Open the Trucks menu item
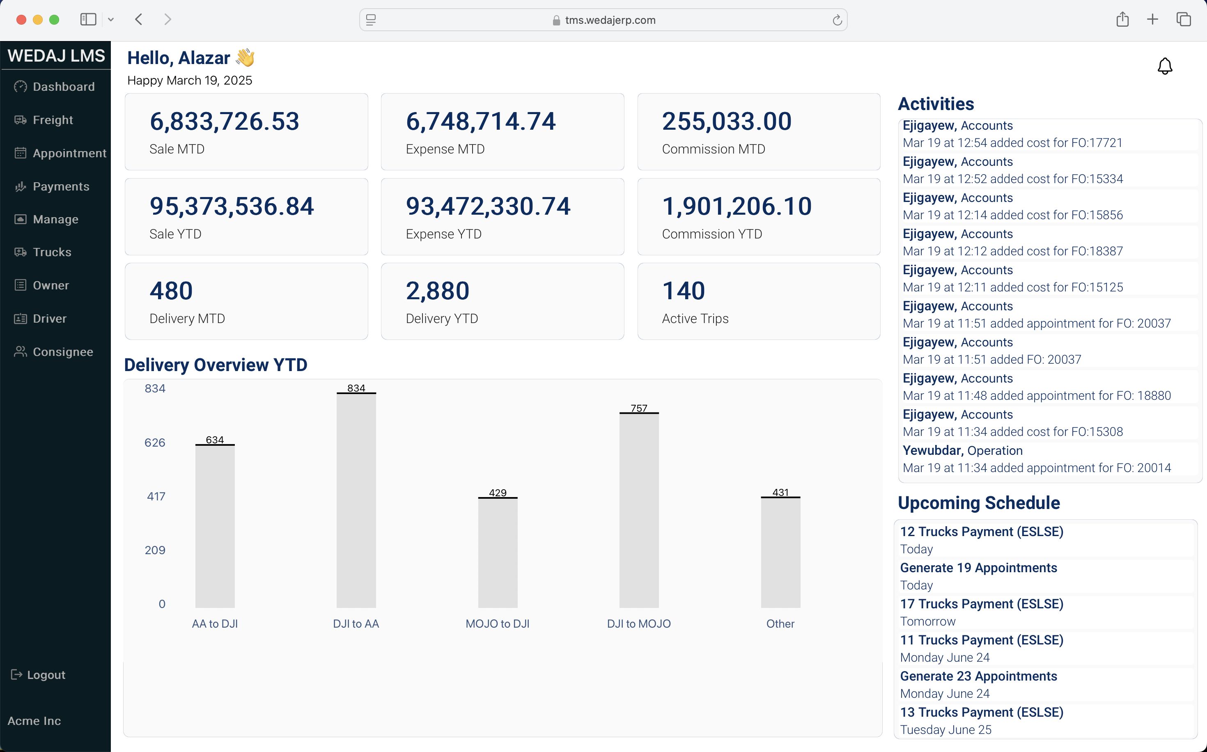The image size is (1207, 752). 52,252
